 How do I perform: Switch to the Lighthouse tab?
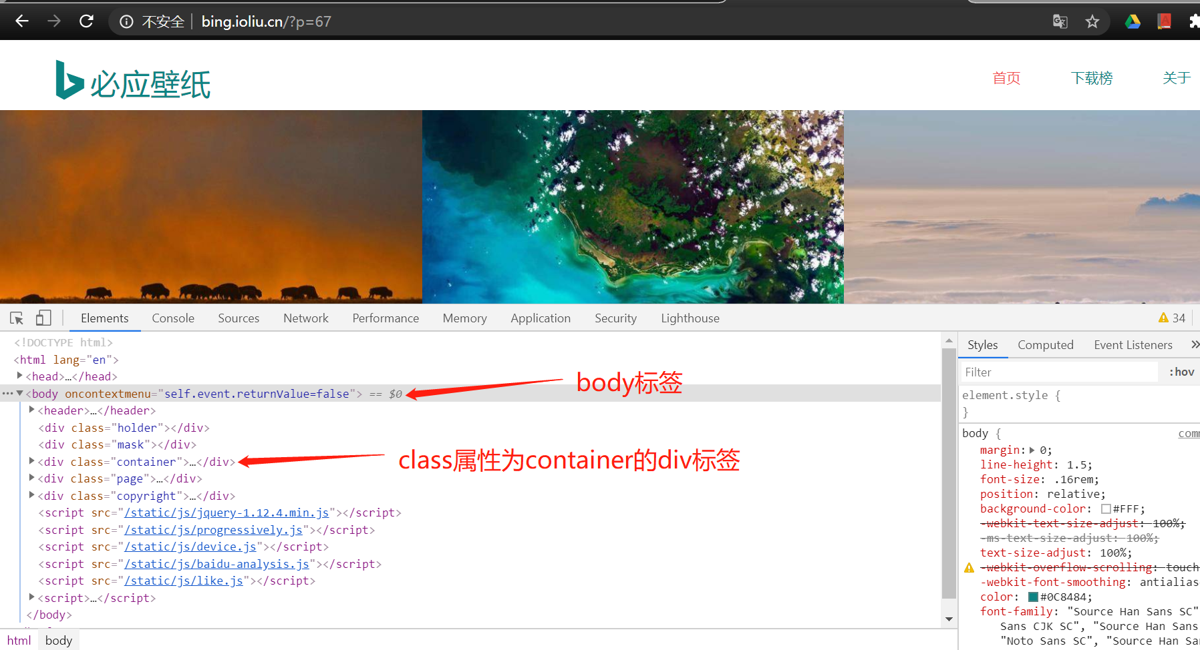690,318
